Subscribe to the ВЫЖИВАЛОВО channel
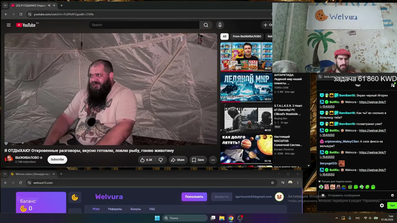This screenshot has width=397, height=223. click(57, 160)
